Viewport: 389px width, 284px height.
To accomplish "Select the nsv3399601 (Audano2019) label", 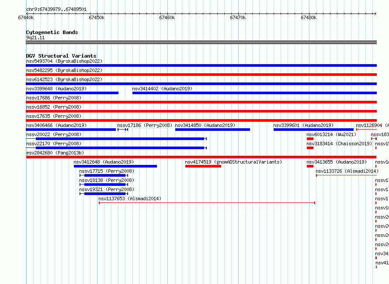I will (x=303, y=125).
